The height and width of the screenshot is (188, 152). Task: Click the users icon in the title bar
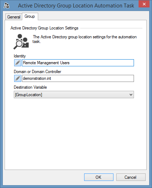pyautogui.click(x=6, y=6)
